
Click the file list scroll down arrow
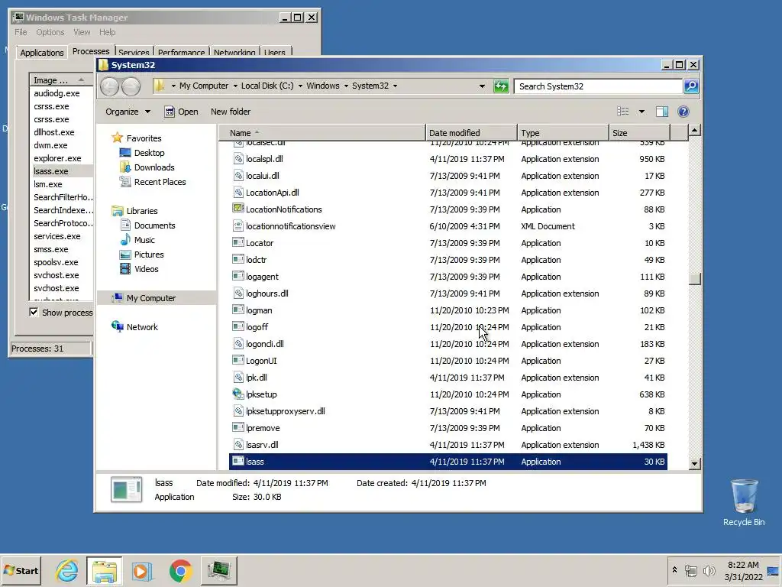coord(695,464)
